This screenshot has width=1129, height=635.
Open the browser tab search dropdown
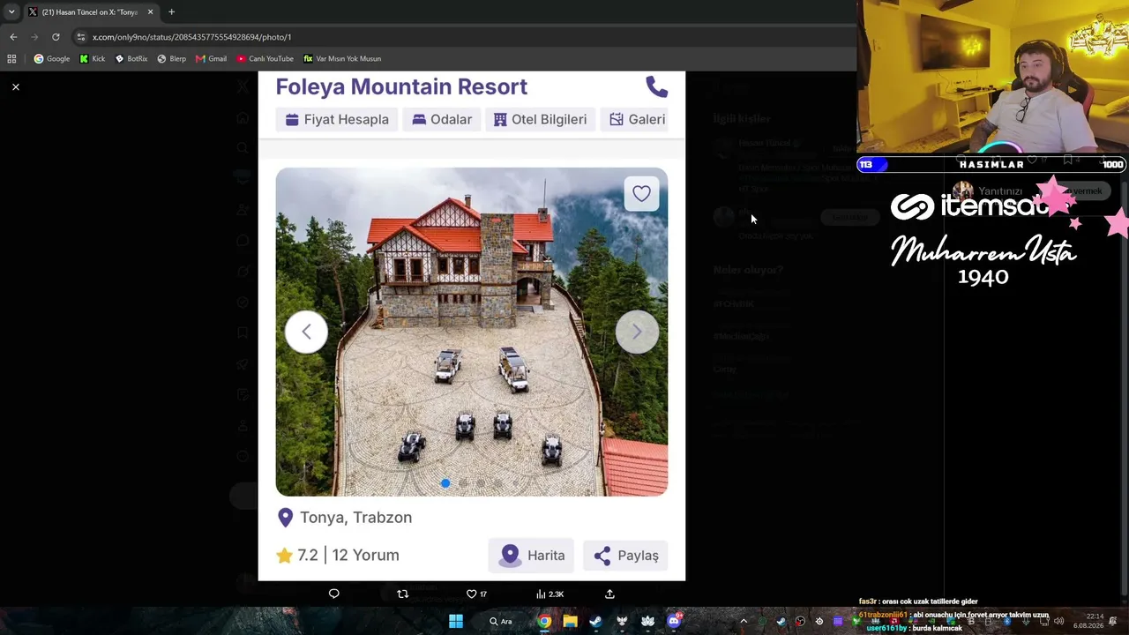[x=11, y=12]
